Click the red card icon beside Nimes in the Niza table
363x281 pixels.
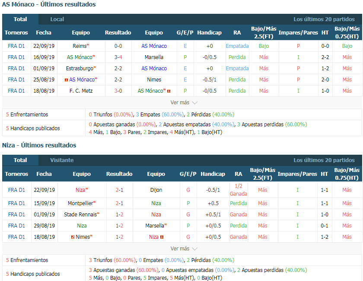click(73, 237)
